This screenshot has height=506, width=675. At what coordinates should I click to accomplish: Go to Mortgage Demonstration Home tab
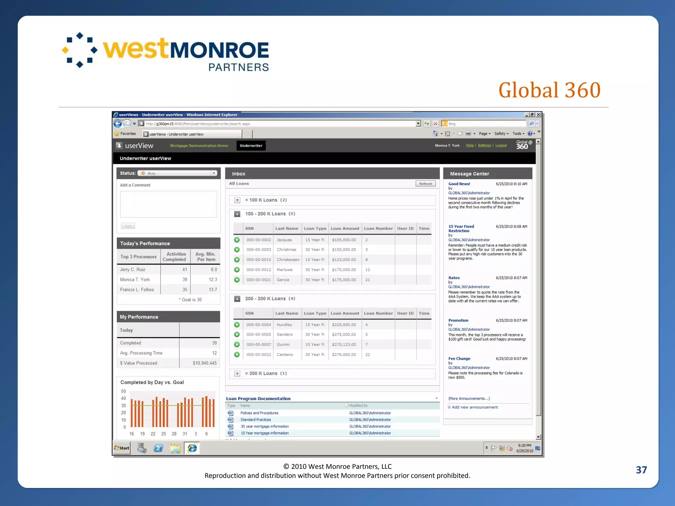pos(199,146)
